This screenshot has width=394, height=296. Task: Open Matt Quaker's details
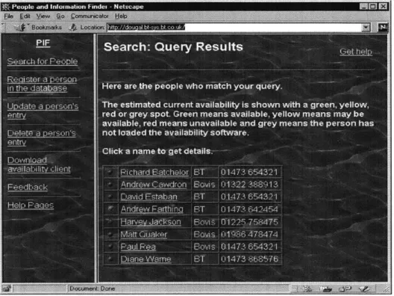tap(144, 235)
